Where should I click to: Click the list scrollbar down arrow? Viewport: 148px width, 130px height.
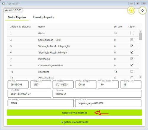[140, 77]
